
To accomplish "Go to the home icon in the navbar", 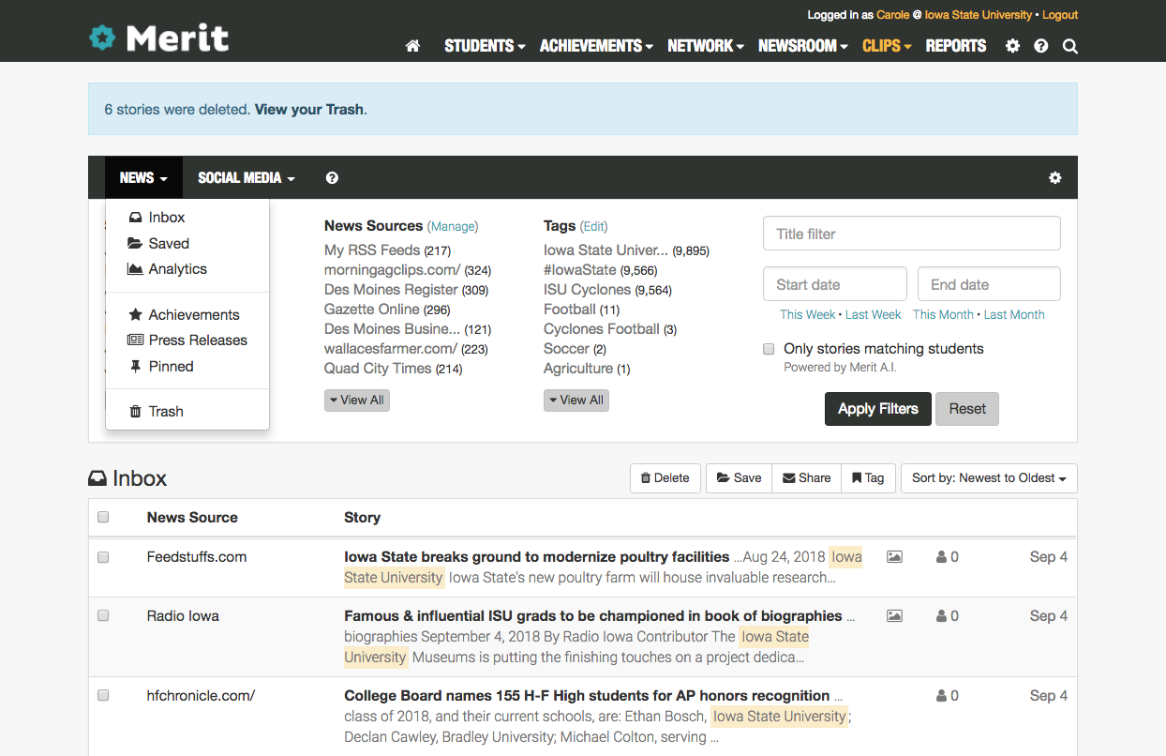I will tap(412, 46).
